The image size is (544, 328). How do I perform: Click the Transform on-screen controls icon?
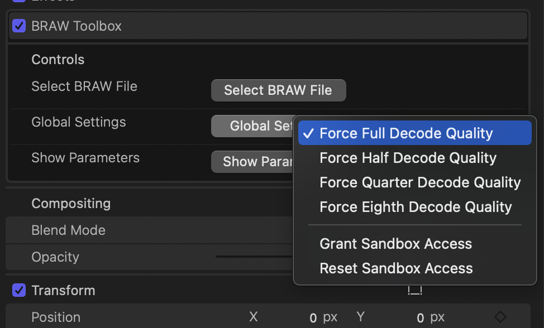pyautogui.click(x=415, y=290)
